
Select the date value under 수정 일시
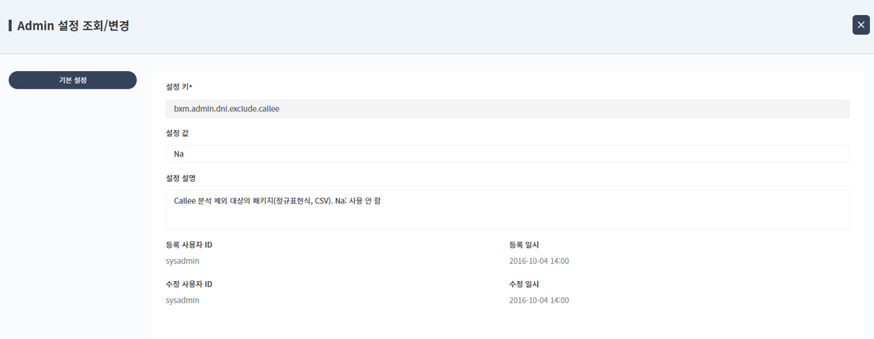point(539,300)
